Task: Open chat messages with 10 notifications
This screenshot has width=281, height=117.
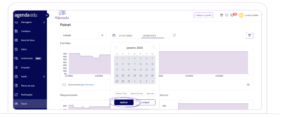Action: pos(232,15)
